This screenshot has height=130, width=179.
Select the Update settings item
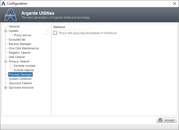pyautogui.click(x=13, y=31)
